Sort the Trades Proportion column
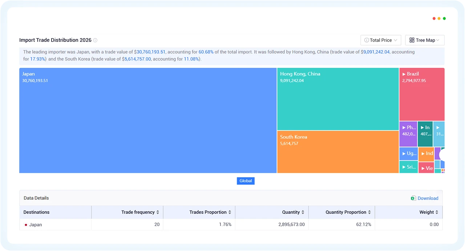Image resolution: width=465 pixels, height=251 pixels. 230,212
